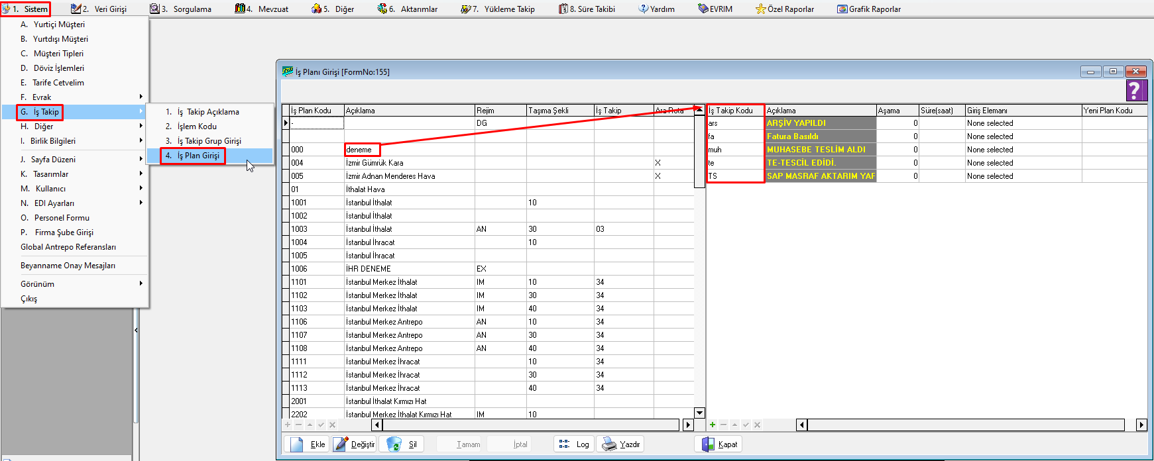Click the Sil recycle bin button
Viewport: 1154px width, 461px height.
pos(401,444)
